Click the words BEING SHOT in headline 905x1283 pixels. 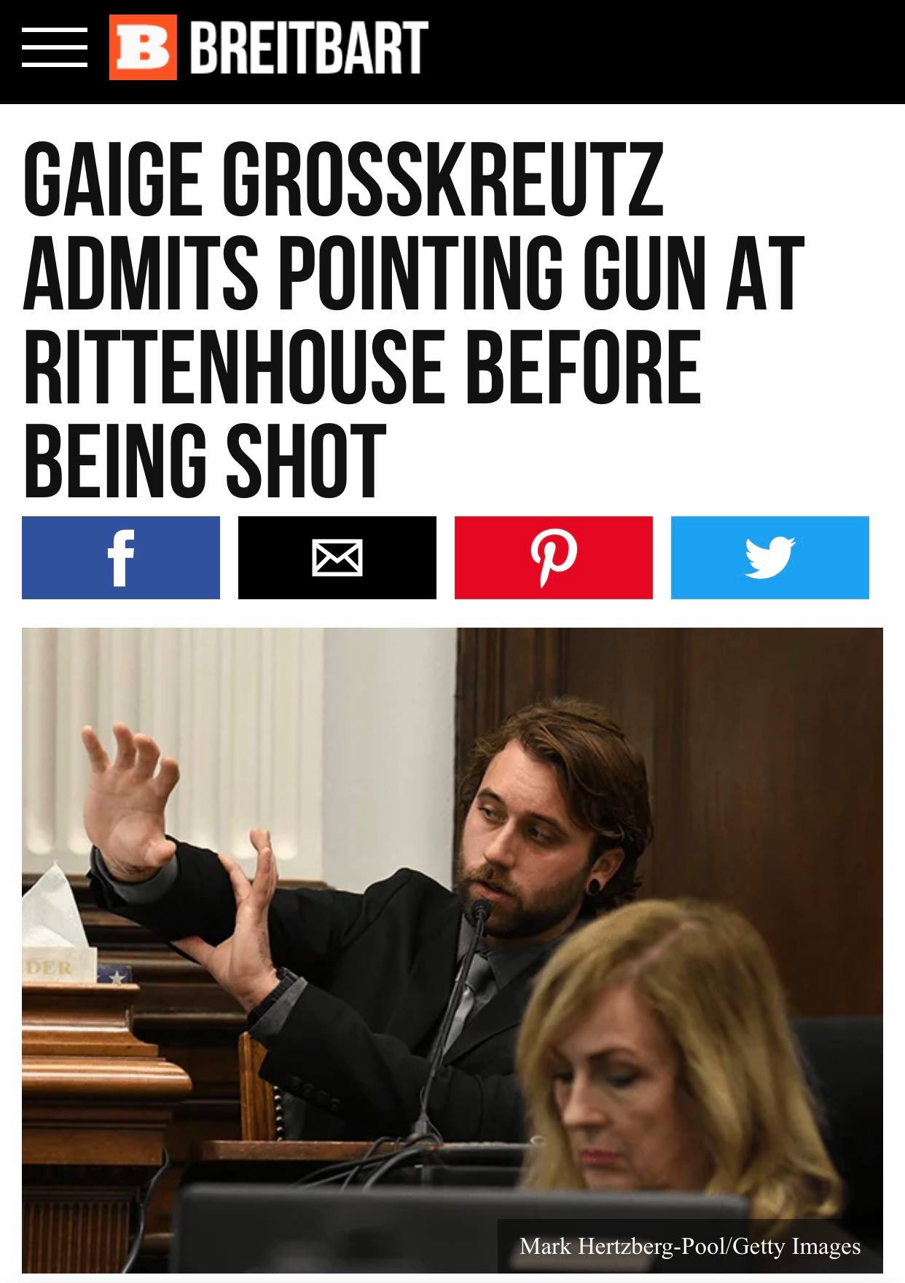[x=204, y=462]
